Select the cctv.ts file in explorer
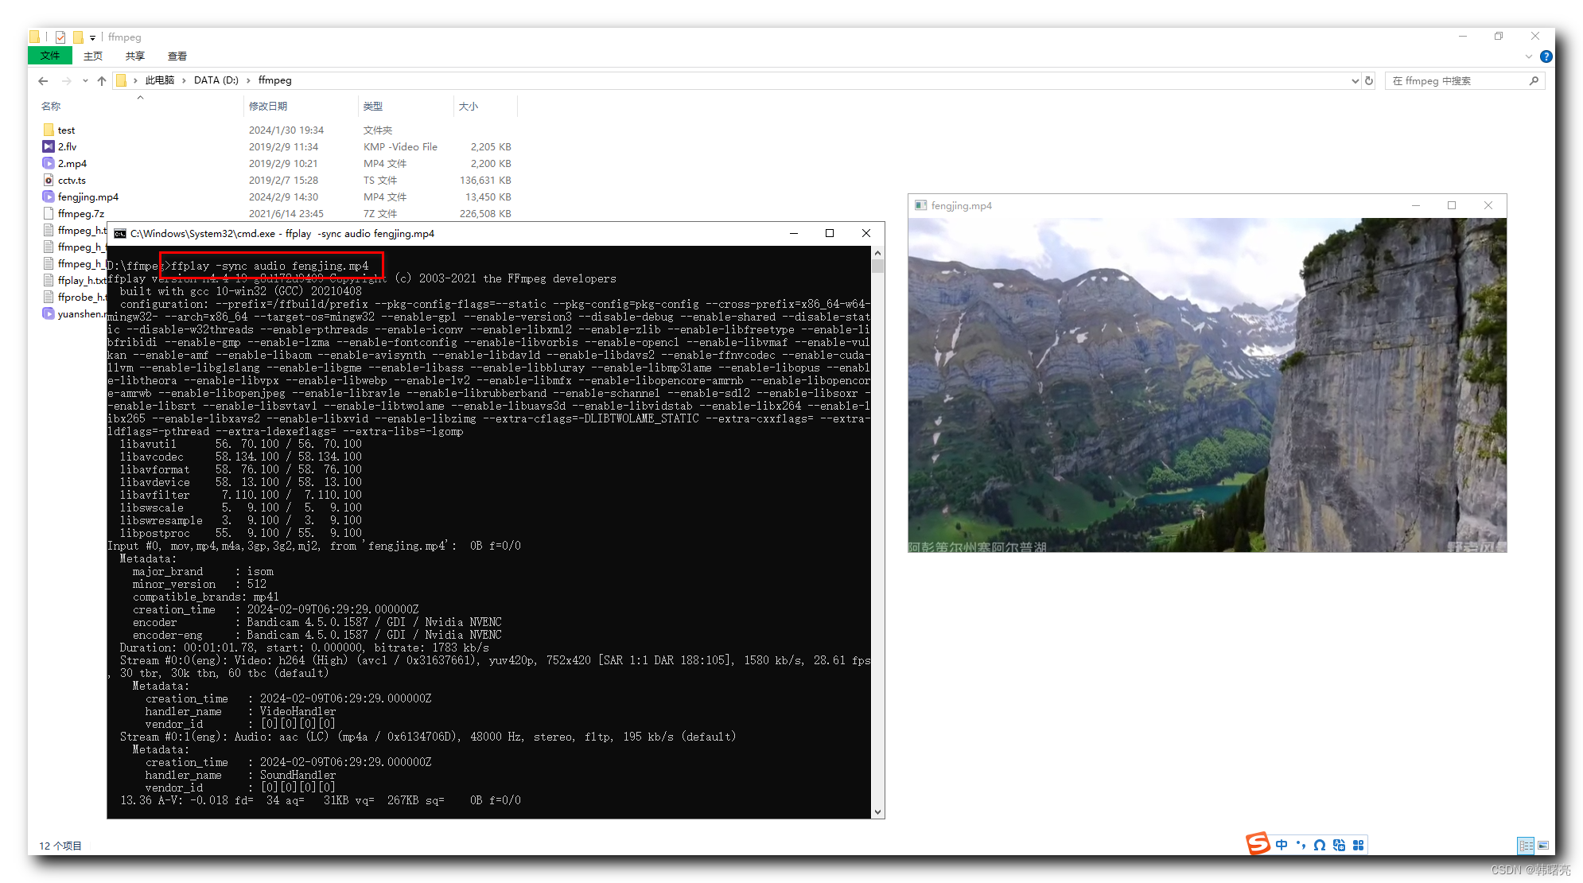This screenshot has height=883, width=1583. pos(72,180)
